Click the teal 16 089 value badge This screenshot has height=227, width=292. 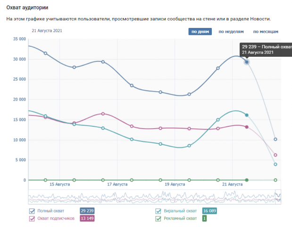click(x=209, y=211)
